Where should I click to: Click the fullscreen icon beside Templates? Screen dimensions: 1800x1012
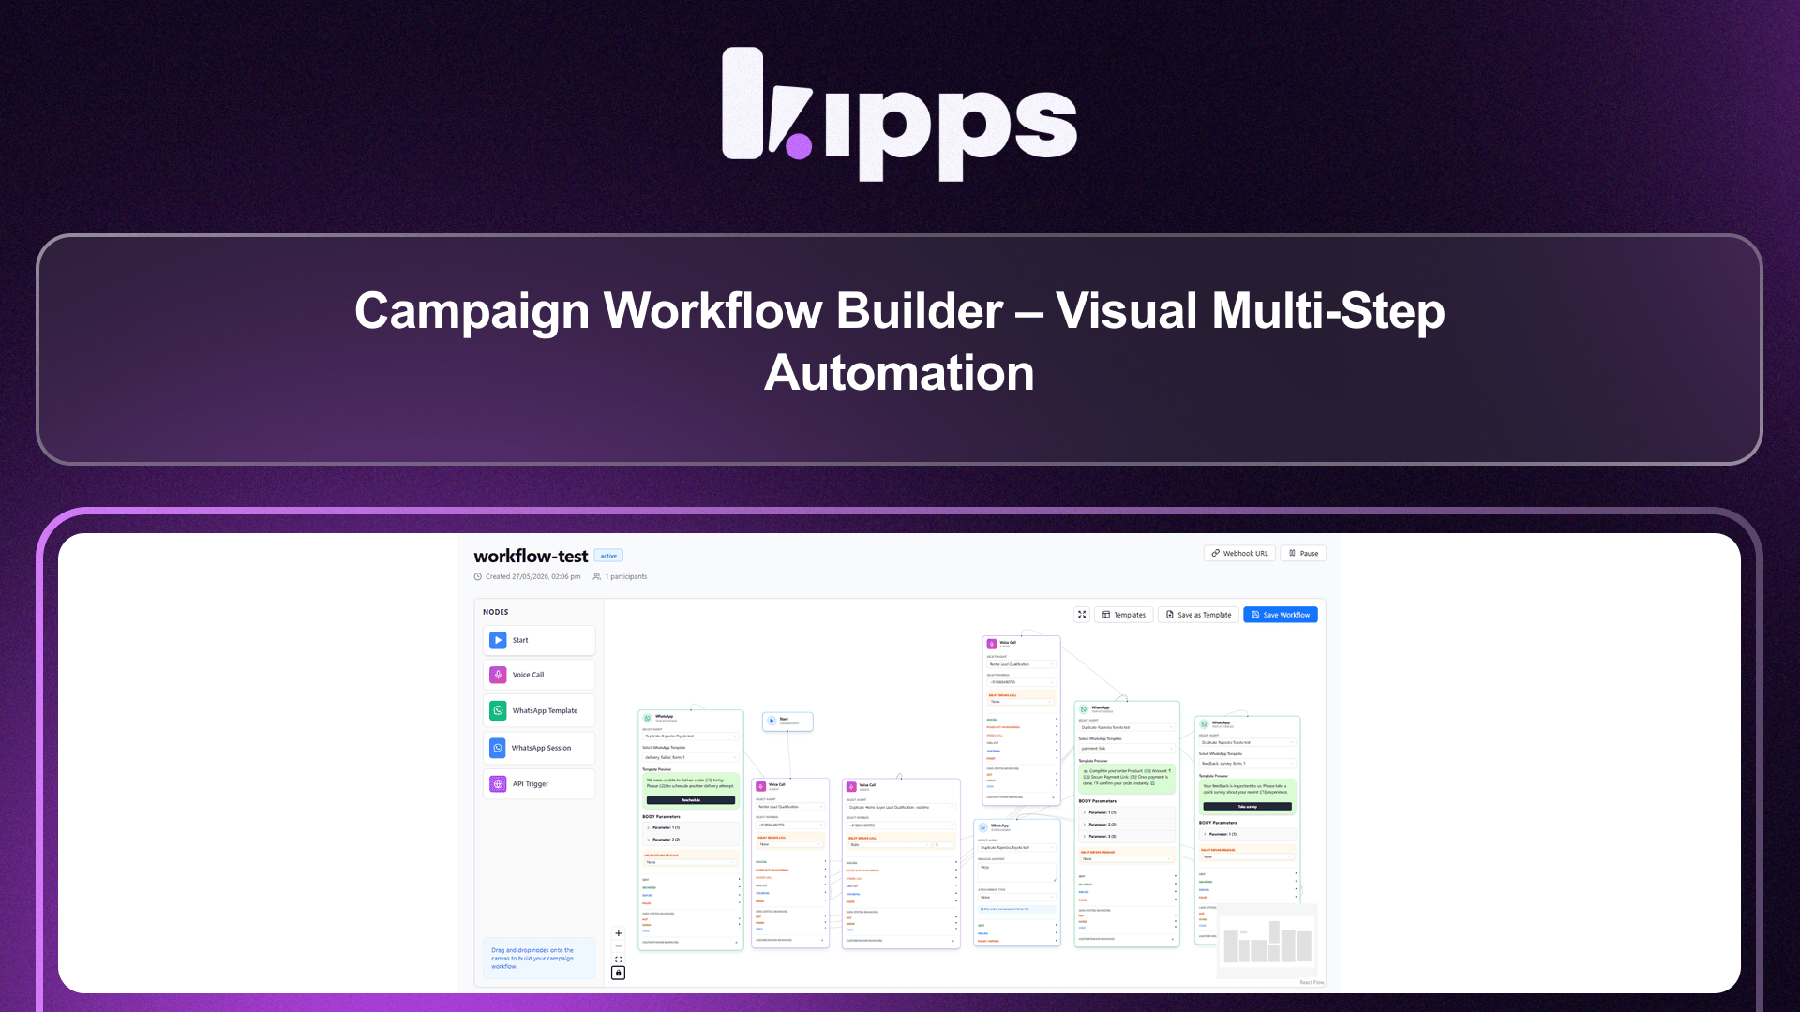point(1082,615)
